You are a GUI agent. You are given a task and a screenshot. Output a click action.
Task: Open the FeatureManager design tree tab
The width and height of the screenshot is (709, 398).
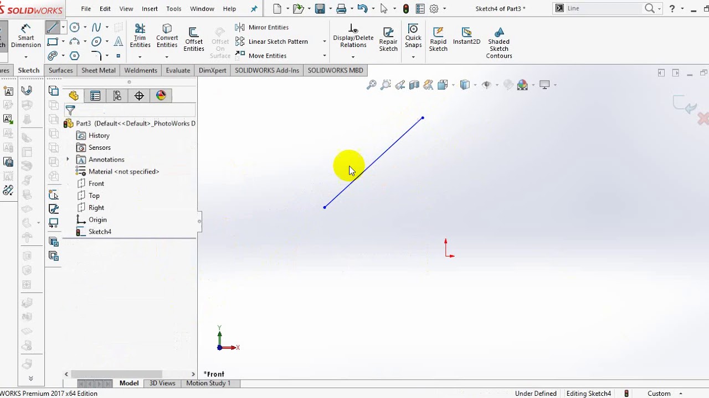74,96
